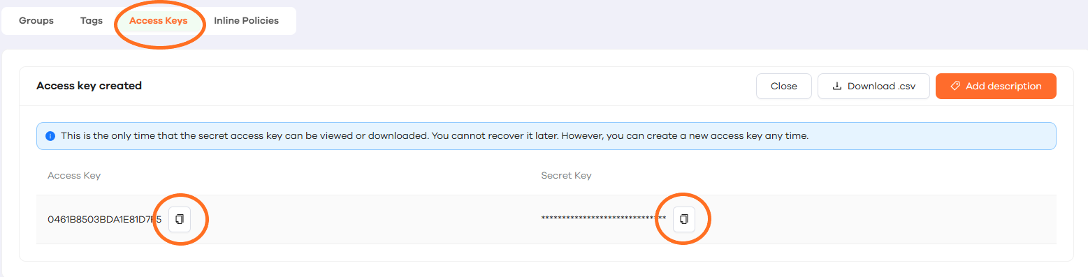Click the Secret Key column header
This screenshot has width=1088, height=277.
tap(566, 176)
